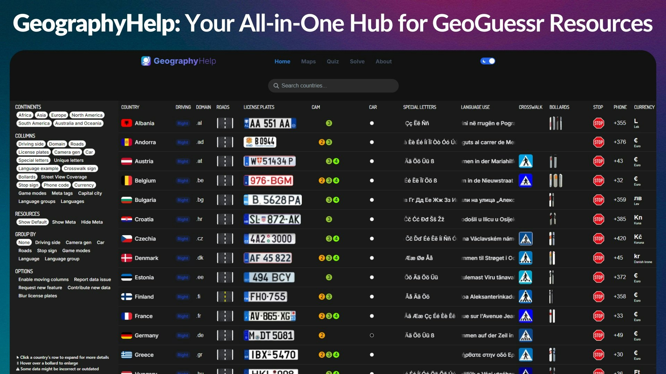Click 'Contribute new data' link
Viewport: 666px width, 374px height.
pos(89,287)
